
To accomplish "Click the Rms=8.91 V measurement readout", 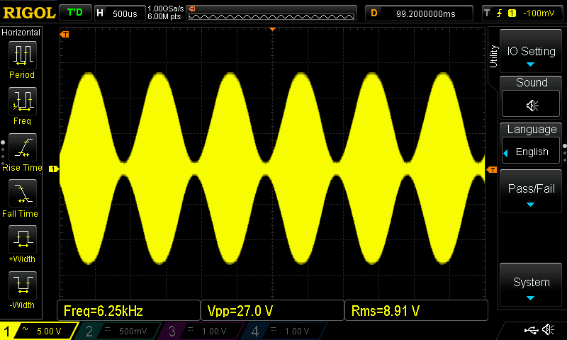I will tap(416, 310).
